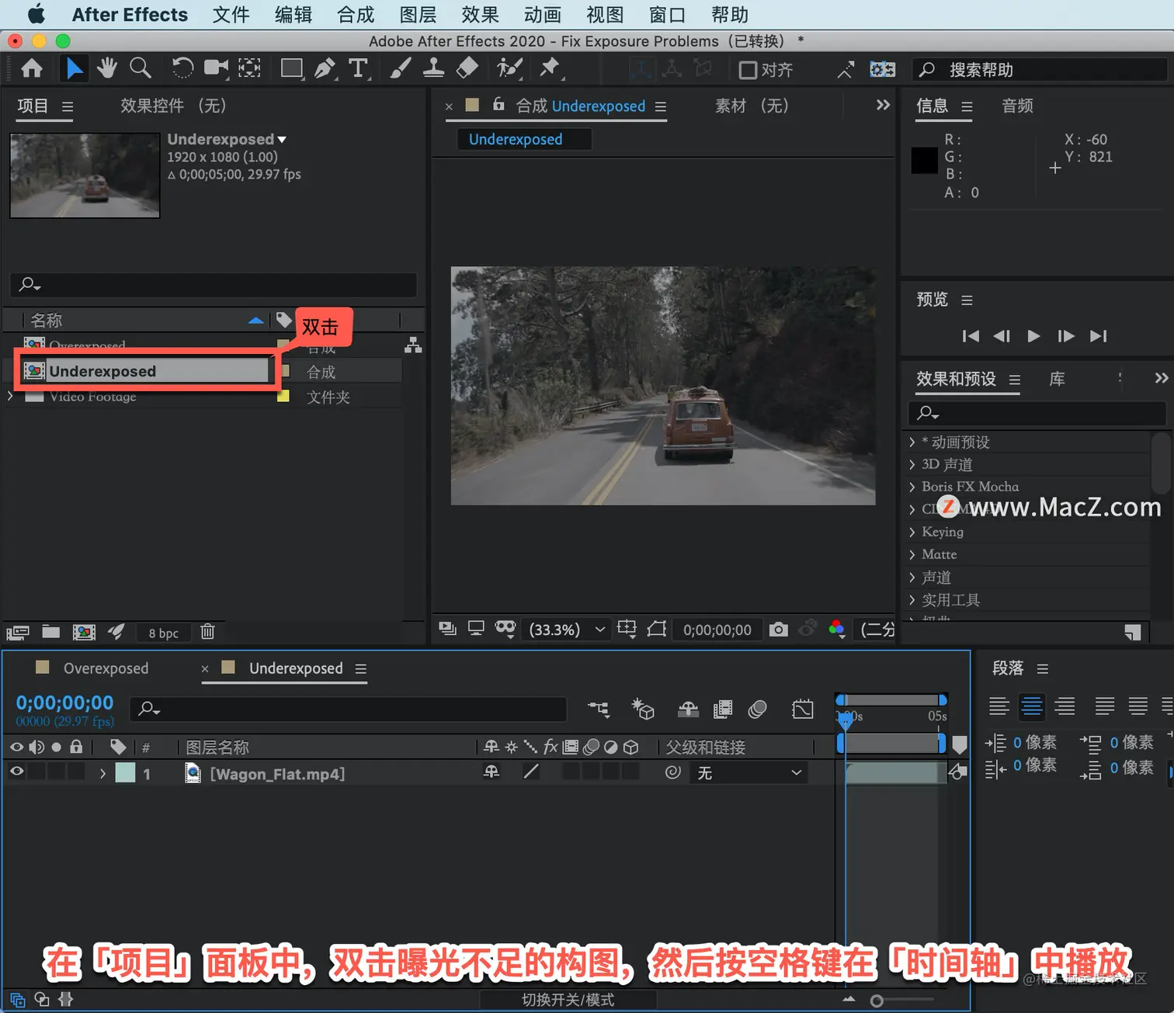The width and height of the screenshot is (1174, 1013).
Task: Switch to the Overexposed timeline tab
Action: pyautogui.click(x=106, y=668)
